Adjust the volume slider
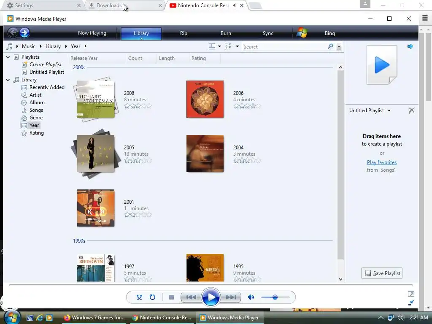Image resolution: width=432 pixels, height=324 pixels. tap(275, 297)
